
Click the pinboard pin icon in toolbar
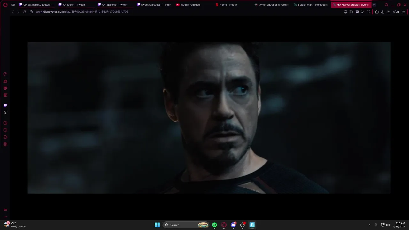[345, 12]
